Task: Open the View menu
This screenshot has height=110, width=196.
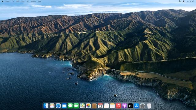Action: pos(23,1)
